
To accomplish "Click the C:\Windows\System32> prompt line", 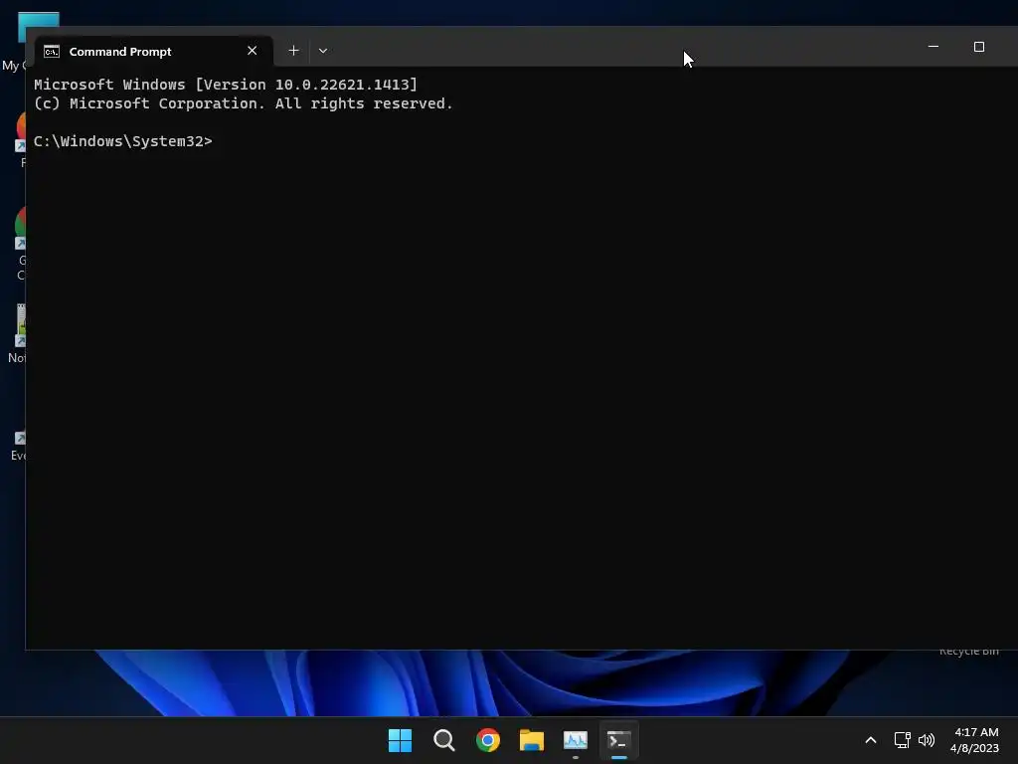I will (x=122, y=141).
